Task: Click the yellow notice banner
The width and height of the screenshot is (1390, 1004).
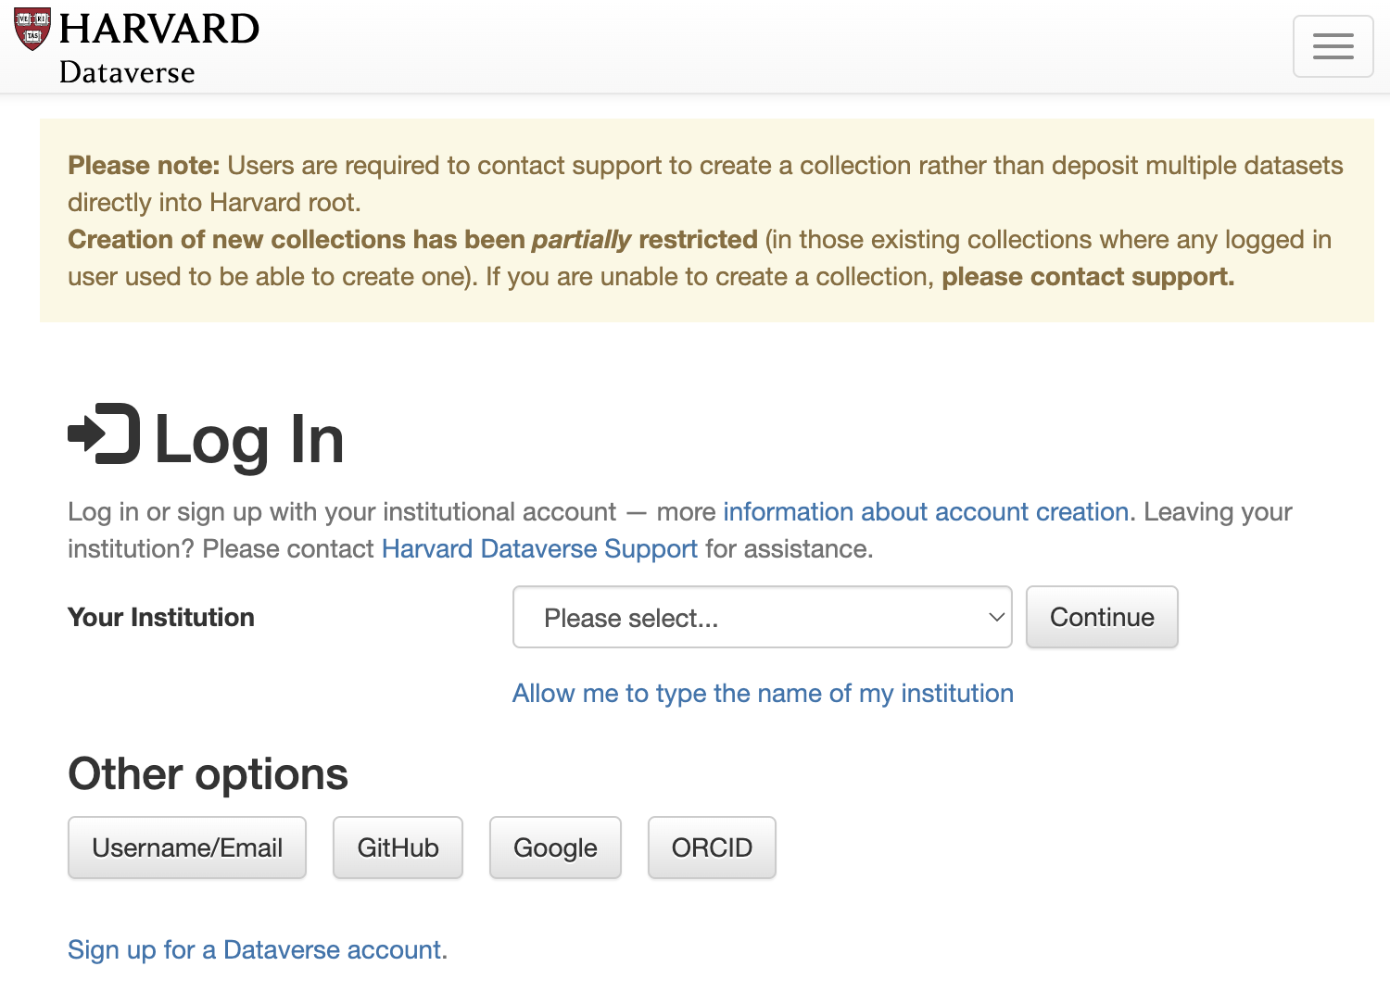Action: (704, 220)
